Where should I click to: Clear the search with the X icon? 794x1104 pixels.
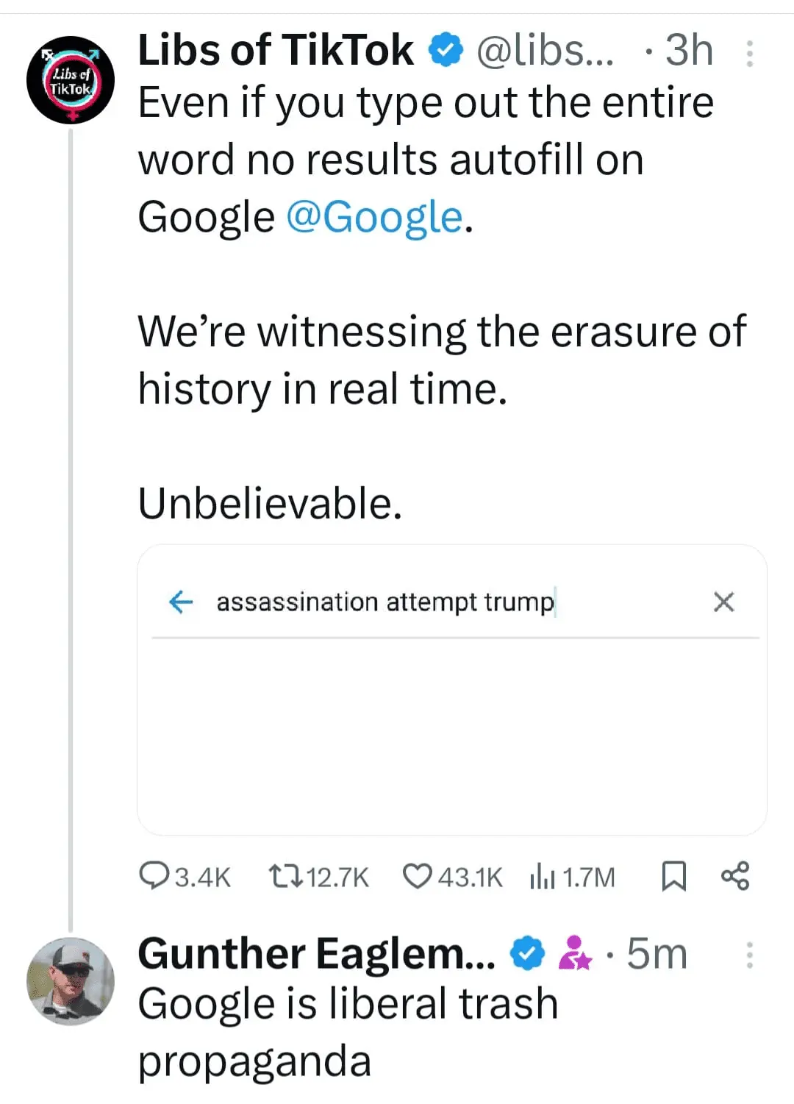pos(723,602)
